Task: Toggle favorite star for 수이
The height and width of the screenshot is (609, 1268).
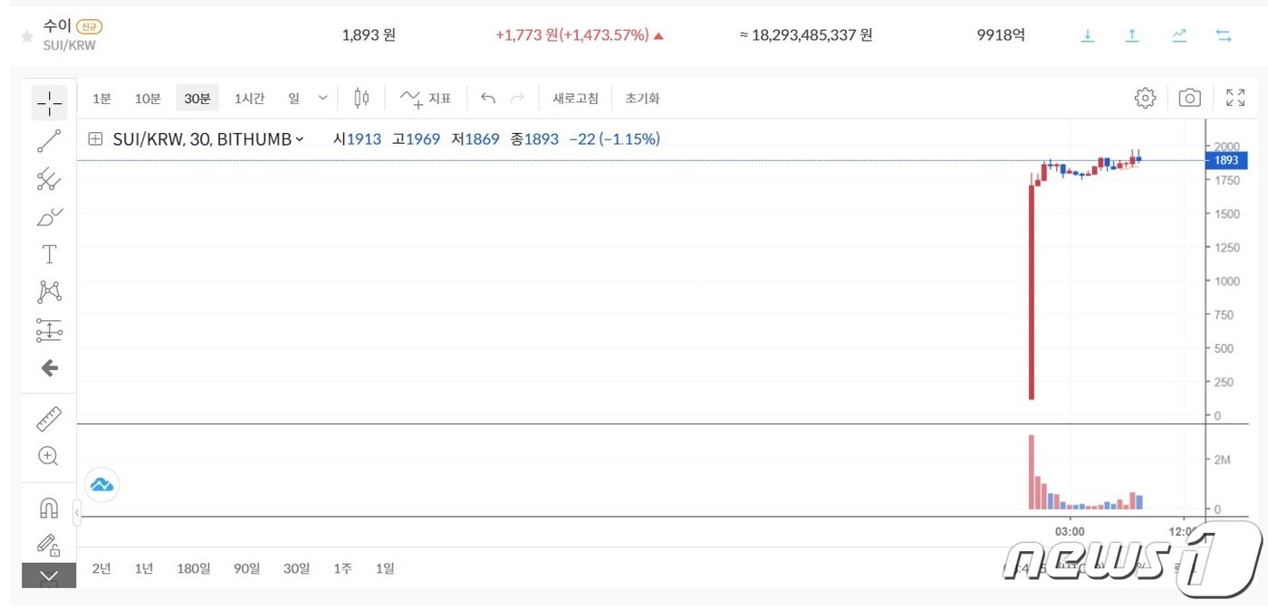Action: [x=27, y=36]
